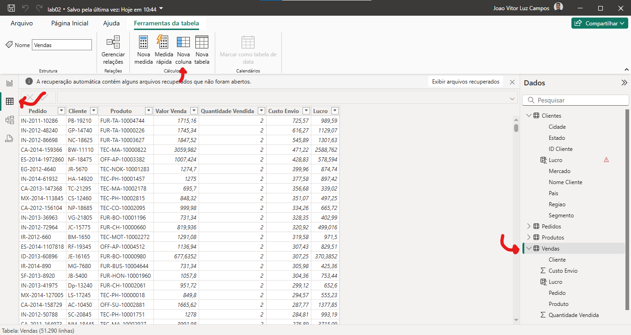Open the Report view from left sidebar
The image size is (631, 335).
9,83
